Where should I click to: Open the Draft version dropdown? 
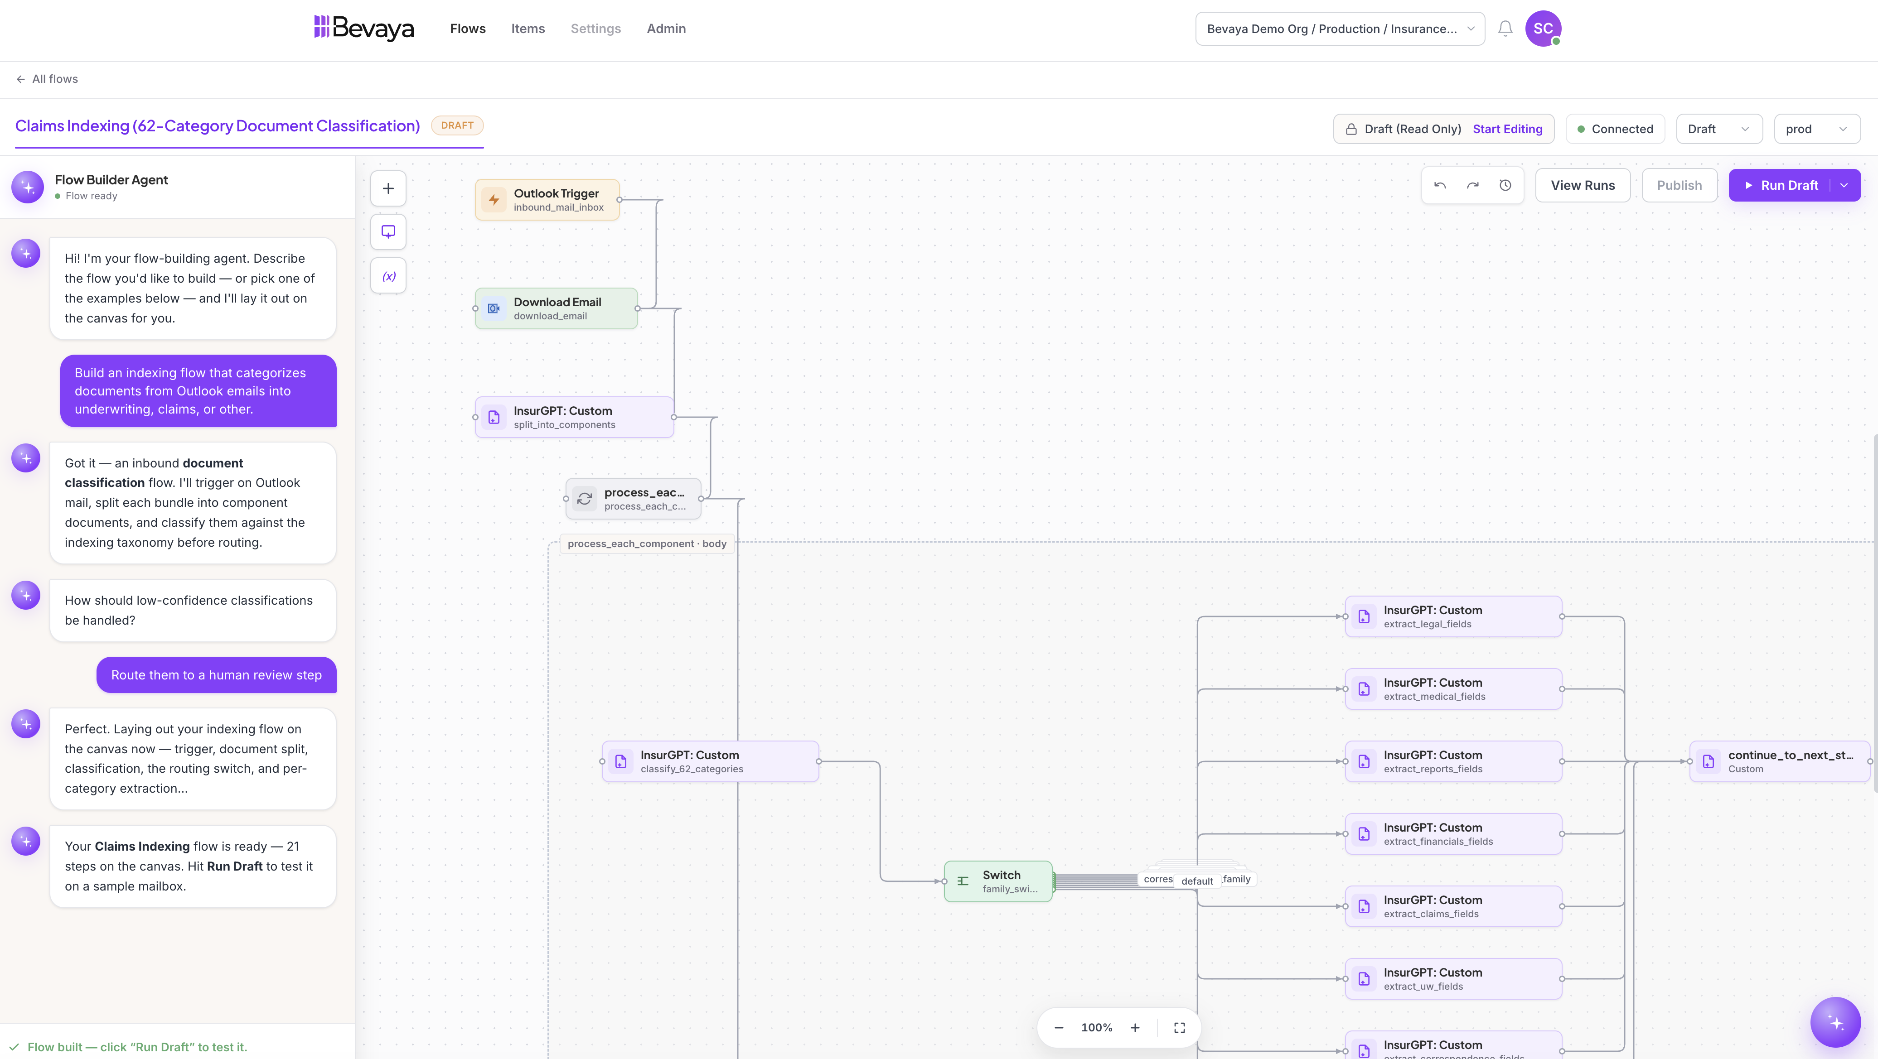(1718, 129)
